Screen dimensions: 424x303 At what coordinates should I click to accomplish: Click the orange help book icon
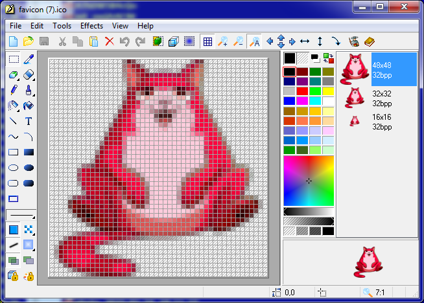369,41
